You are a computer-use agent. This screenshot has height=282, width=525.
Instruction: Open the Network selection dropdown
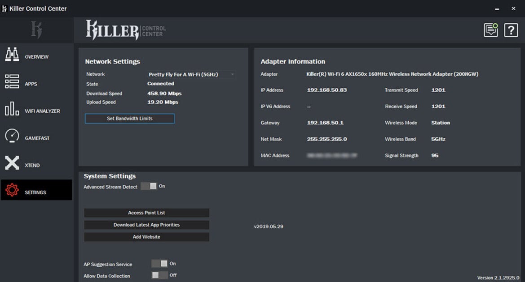coord(191,74)
